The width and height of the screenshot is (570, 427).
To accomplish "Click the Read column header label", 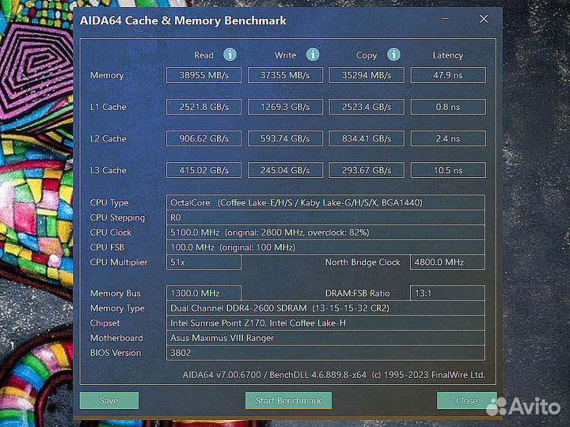I will [x=203, y=55].
